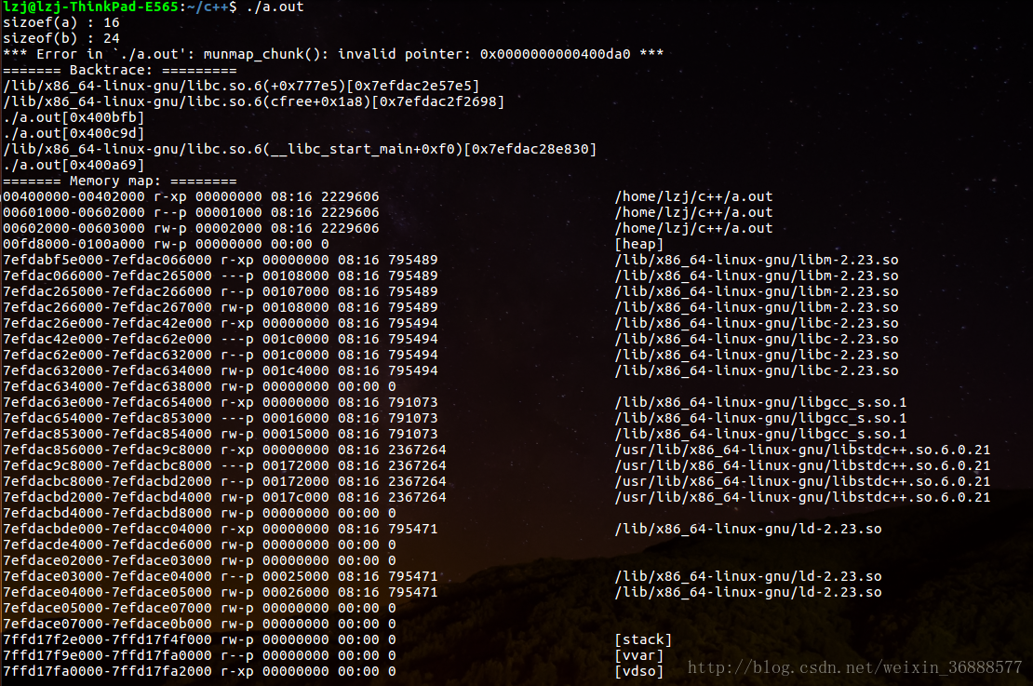Click the 7ffd17fa0000-7ffd17fa2000 vdso range
This screenshot has width=1033, height=686.
click(107, 671)
